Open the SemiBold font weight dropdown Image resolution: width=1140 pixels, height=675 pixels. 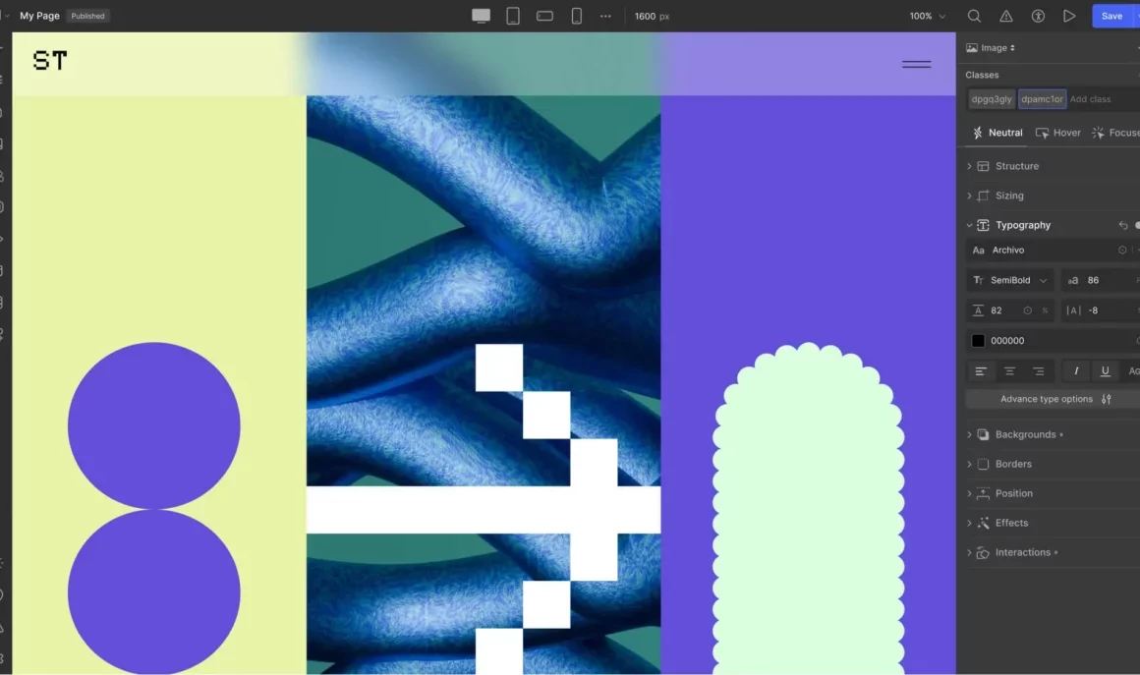point(1010,280)
